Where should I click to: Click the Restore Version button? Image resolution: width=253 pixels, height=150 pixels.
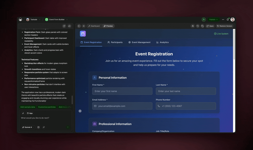pyautogui.click(x=224, y=26)
